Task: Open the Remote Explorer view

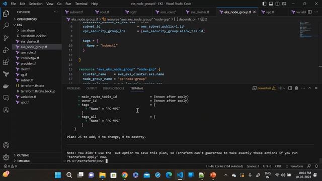Action: point(6,98)
